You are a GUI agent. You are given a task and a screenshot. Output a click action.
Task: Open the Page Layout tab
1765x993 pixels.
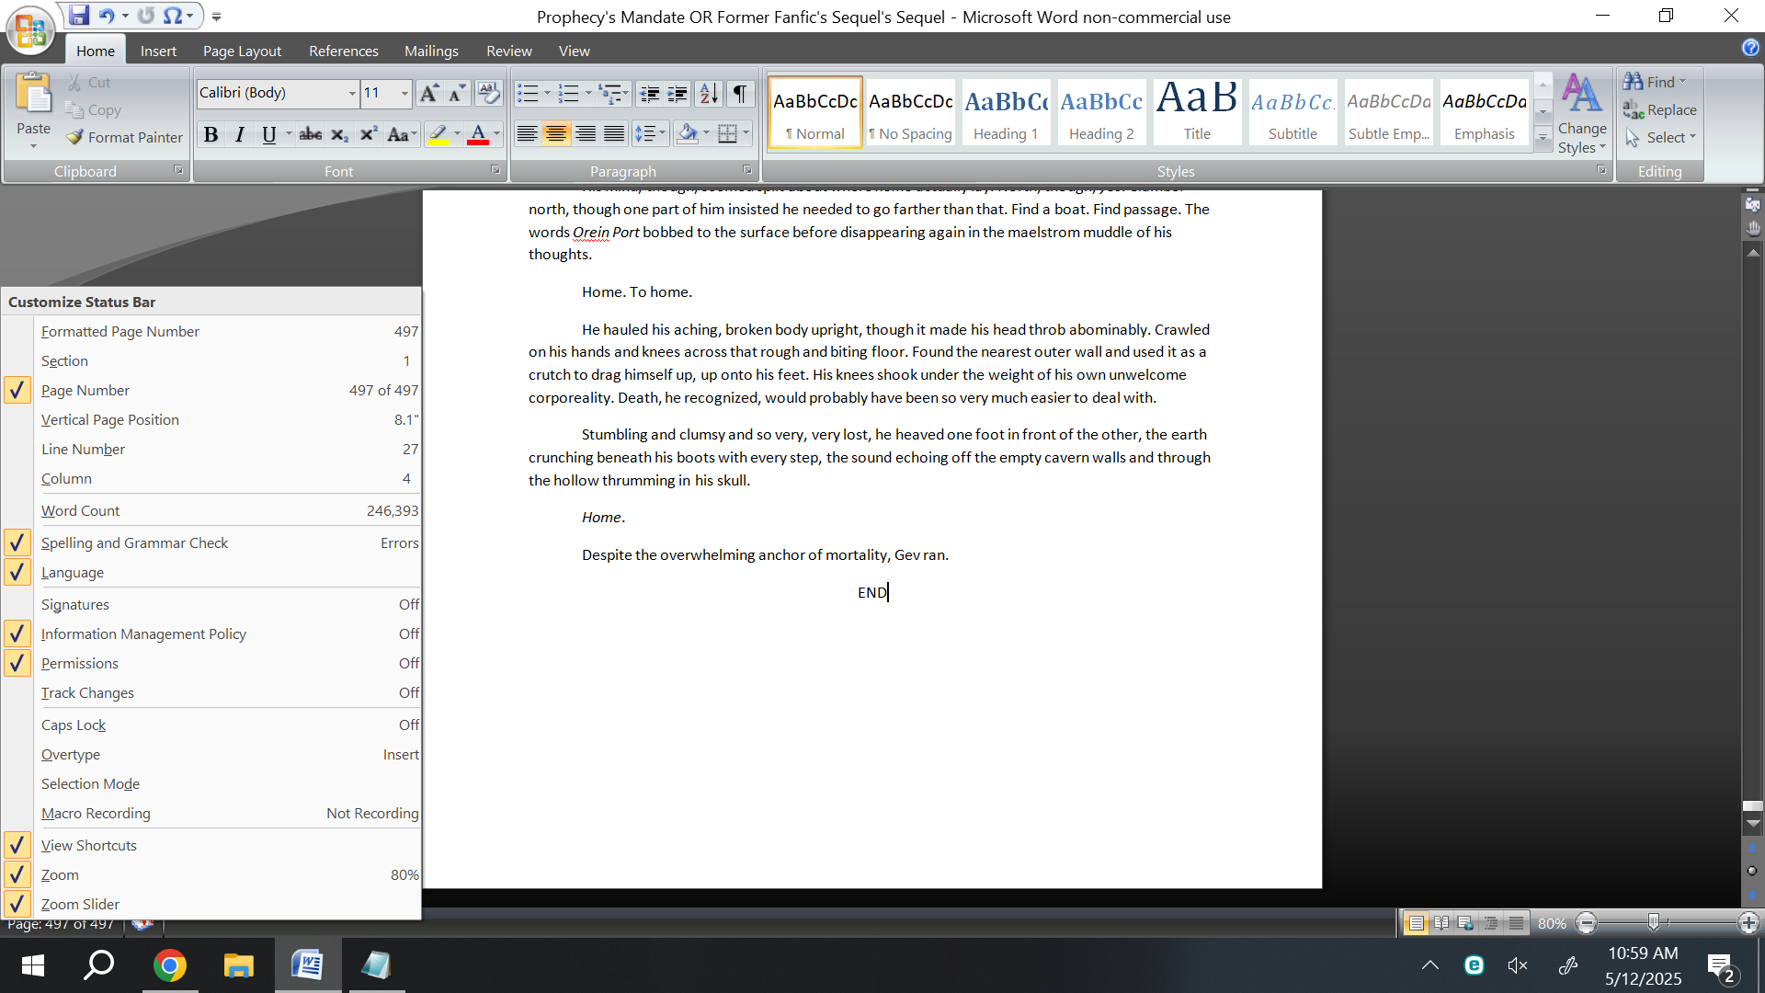pyautogui.click(x=242, y=51)
